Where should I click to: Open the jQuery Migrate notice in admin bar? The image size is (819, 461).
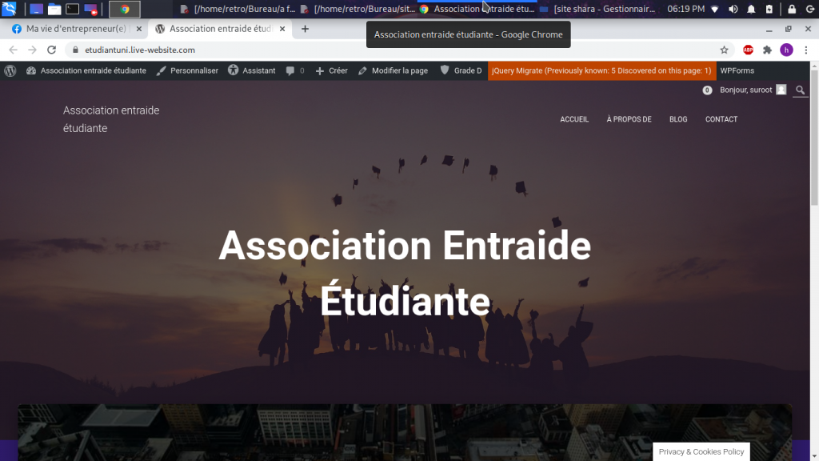pyautogui.click(x=601, y=70)
